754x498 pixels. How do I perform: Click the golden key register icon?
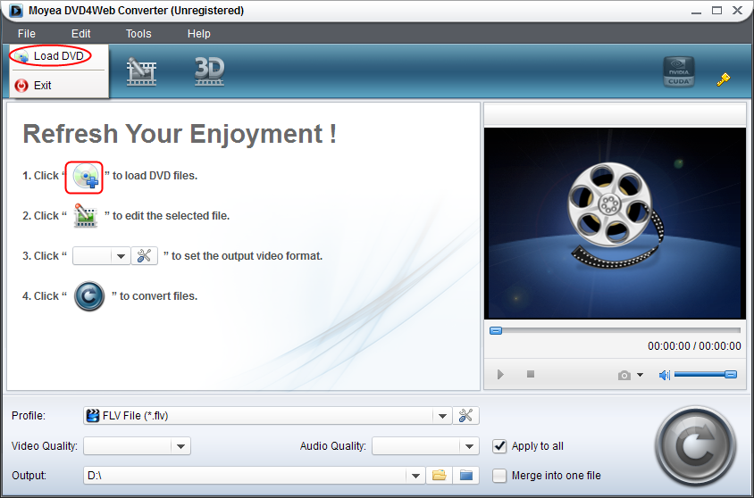(x=723, y=79)
